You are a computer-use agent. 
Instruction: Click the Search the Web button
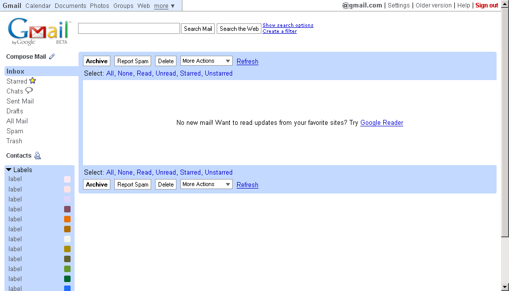tap(239, 28)
